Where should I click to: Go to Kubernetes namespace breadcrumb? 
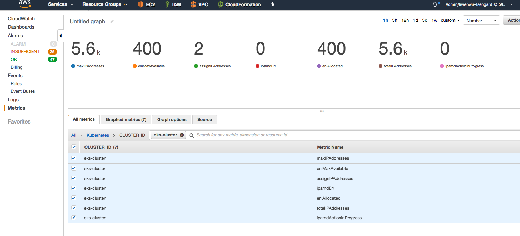tap(98, 135)
